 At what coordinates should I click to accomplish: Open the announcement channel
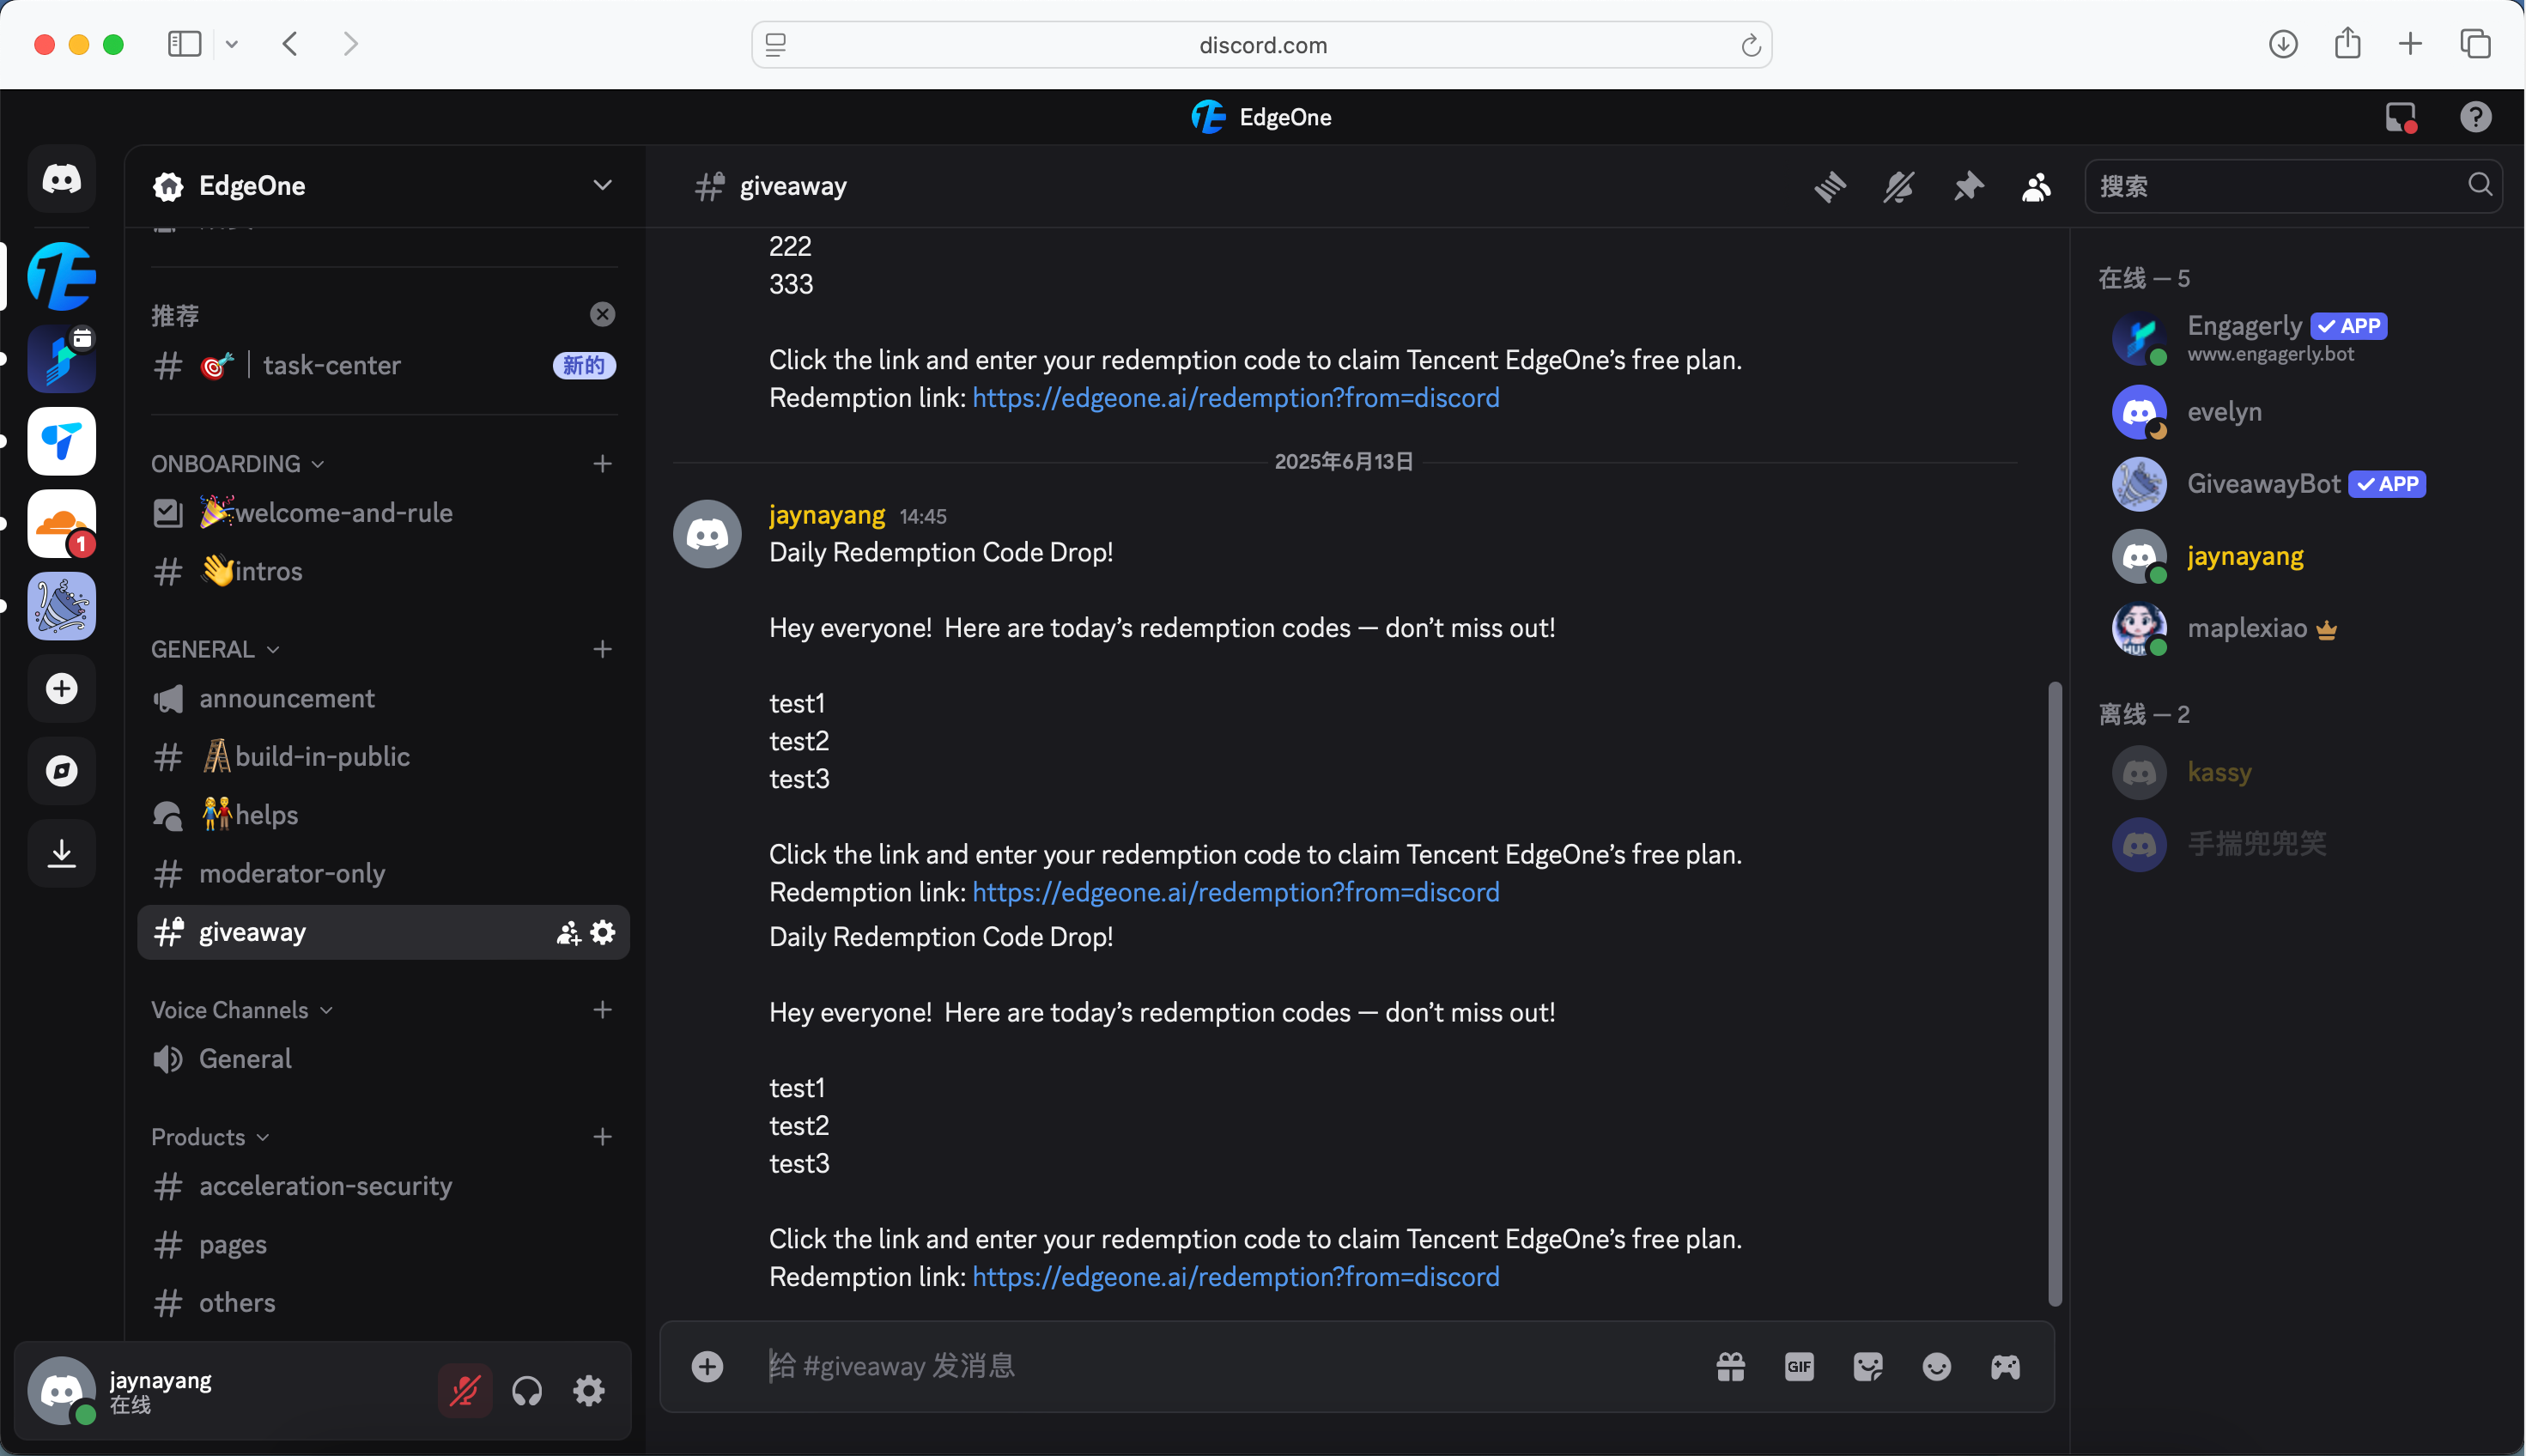(x=383, y=698)
